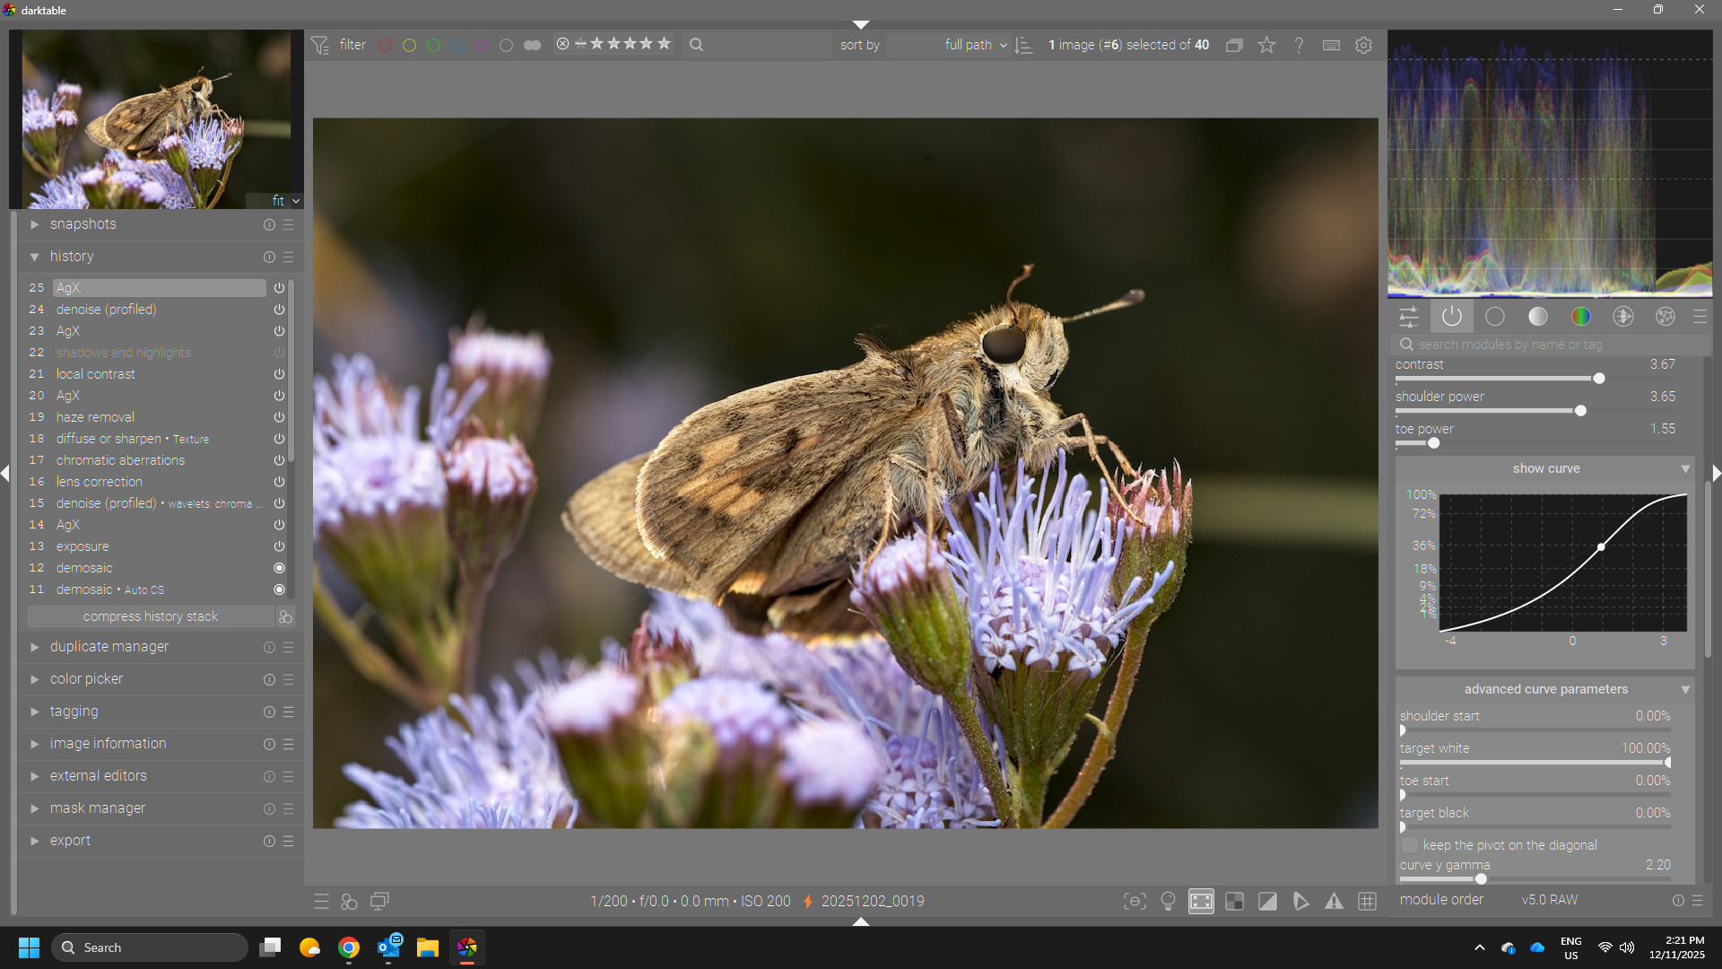
Task: Click compress history stack button
Action: pos(150,616)
